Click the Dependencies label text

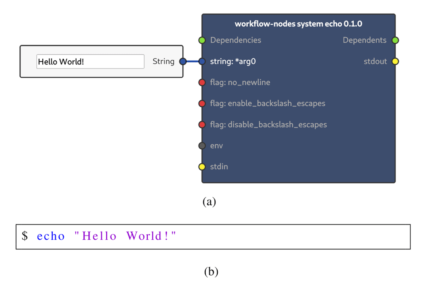(235, 40)
